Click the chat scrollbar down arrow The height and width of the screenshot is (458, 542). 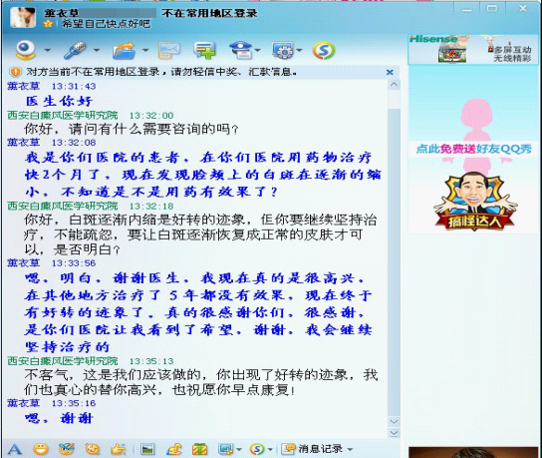[394, 421]
